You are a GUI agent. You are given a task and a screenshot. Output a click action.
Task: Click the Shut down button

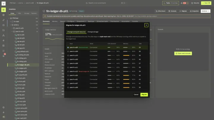[160, 11]
